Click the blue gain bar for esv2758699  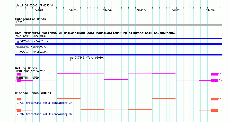point(118,55)
